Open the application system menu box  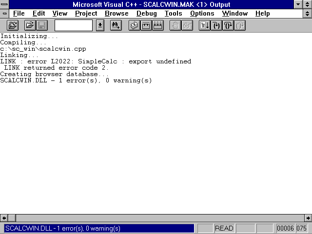(5, 4)
